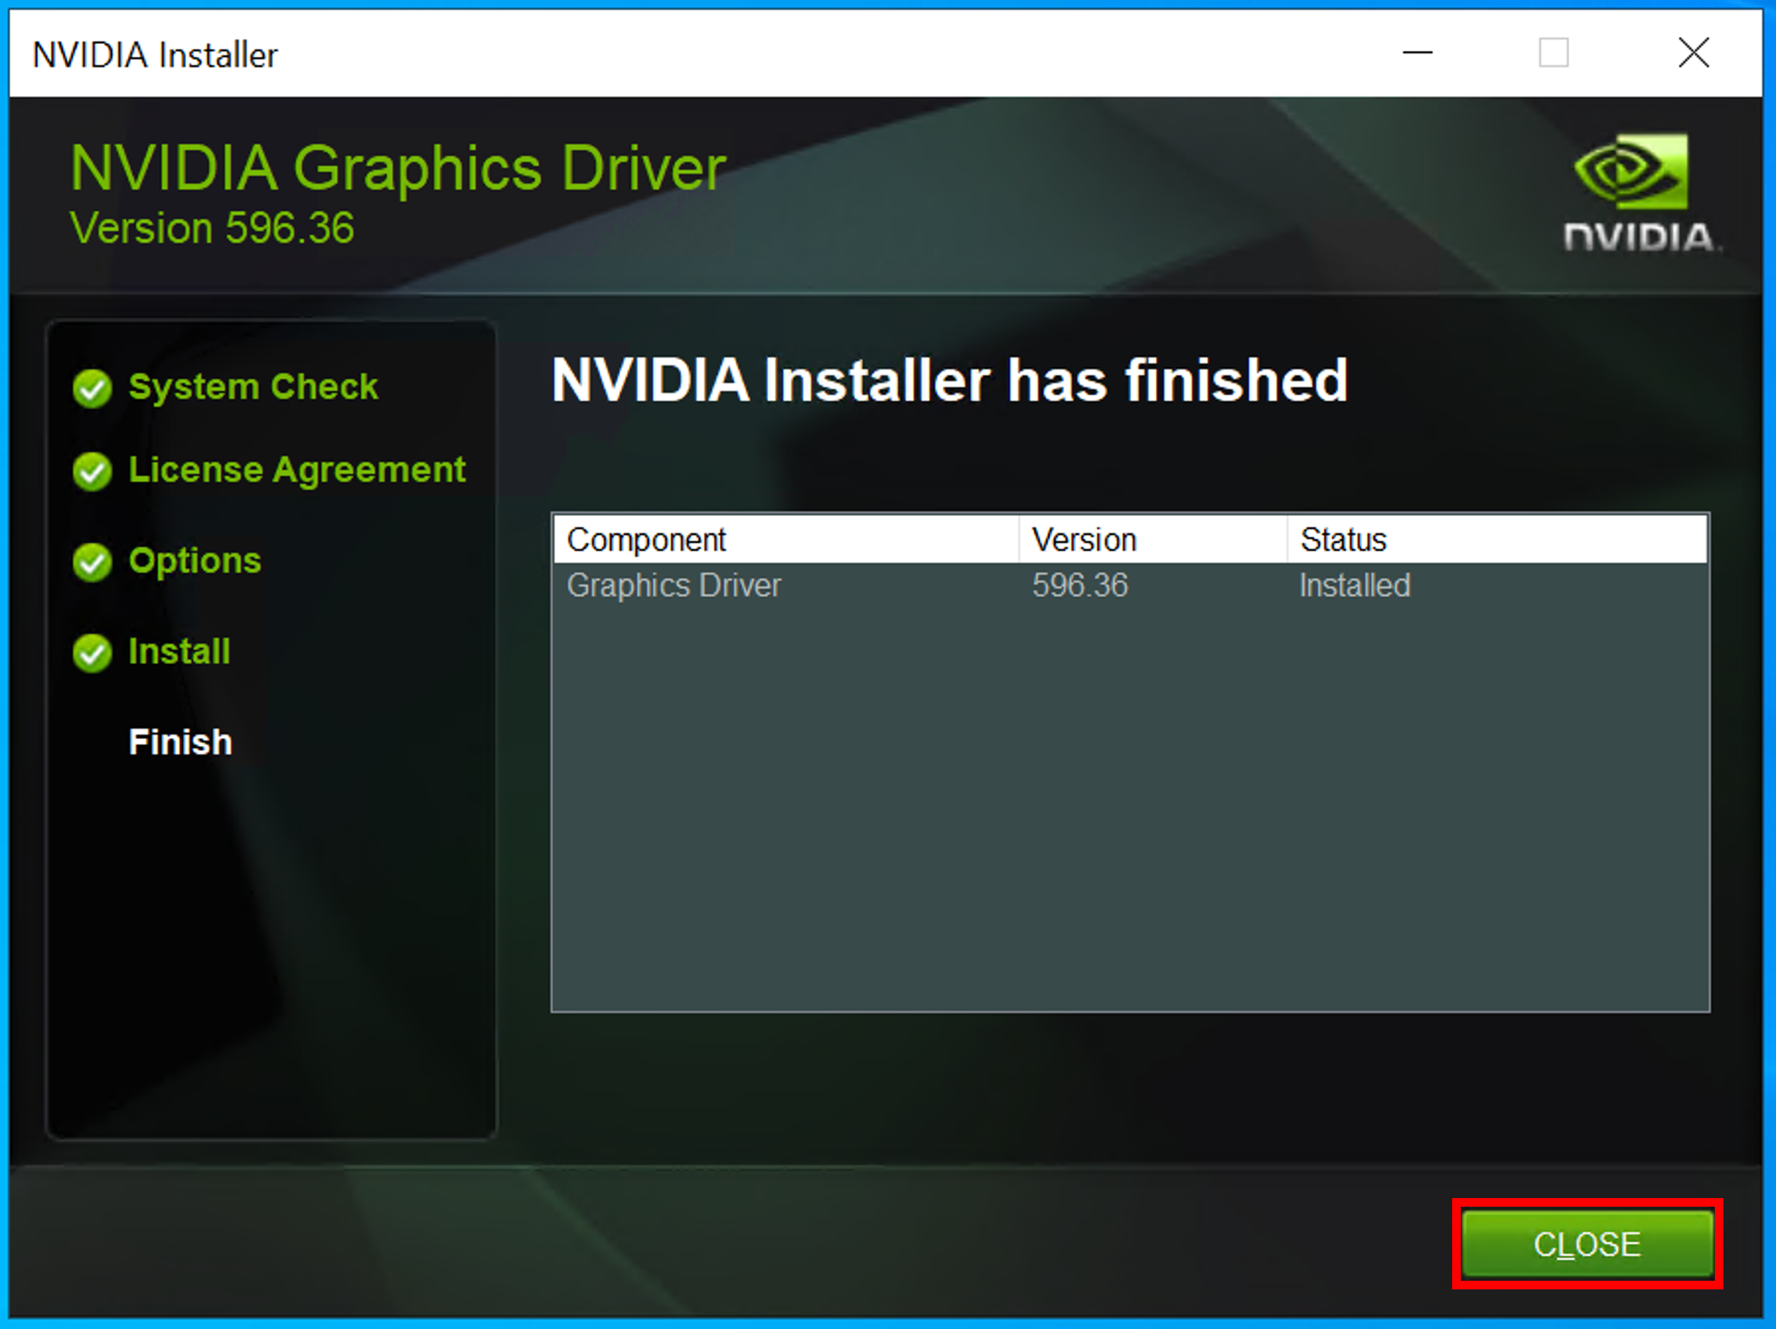Click the Version column header

[1153, 539]
